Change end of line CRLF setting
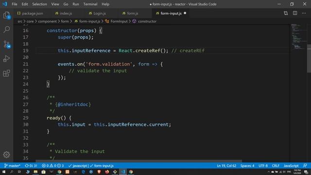Viewport: 311px width, 175px height. [276, 166]
